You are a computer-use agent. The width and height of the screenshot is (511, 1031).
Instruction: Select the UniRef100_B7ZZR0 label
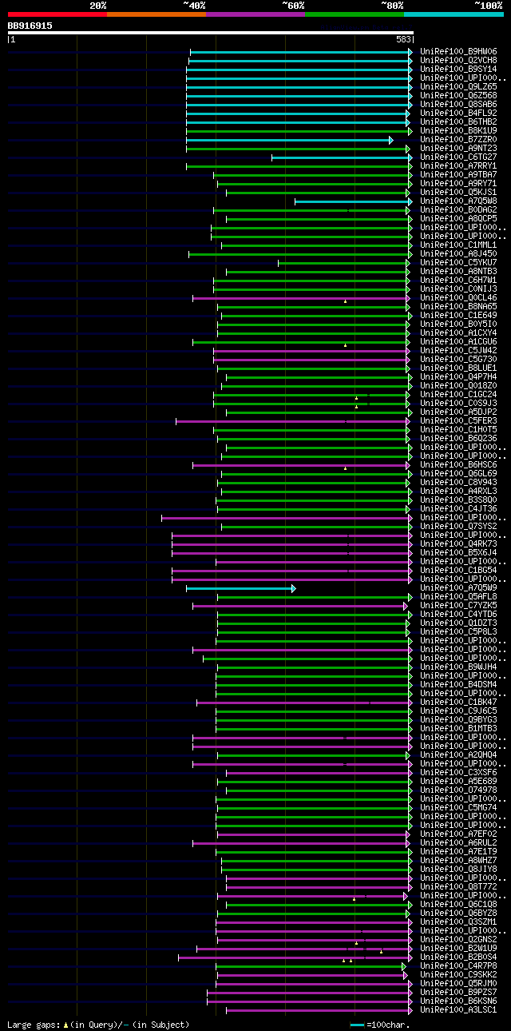coord(458,139)
